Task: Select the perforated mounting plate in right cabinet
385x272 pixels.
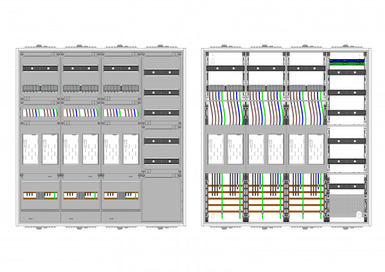Action: [x=347, y=206]
